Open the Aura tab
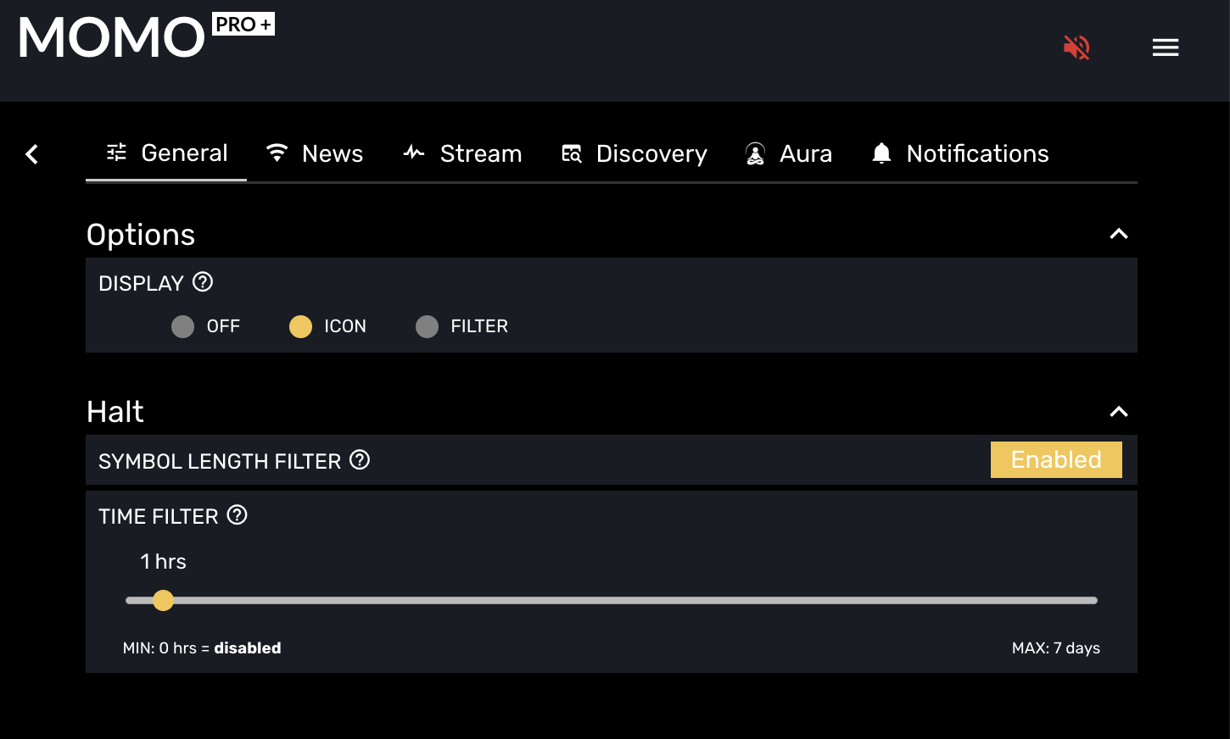 (788, 153)
